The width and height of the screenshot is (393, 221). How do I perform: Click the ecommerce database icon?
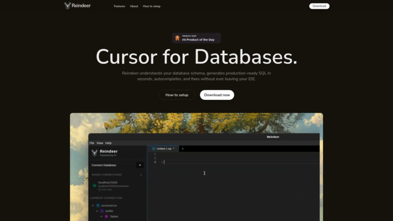click(98, 206)
